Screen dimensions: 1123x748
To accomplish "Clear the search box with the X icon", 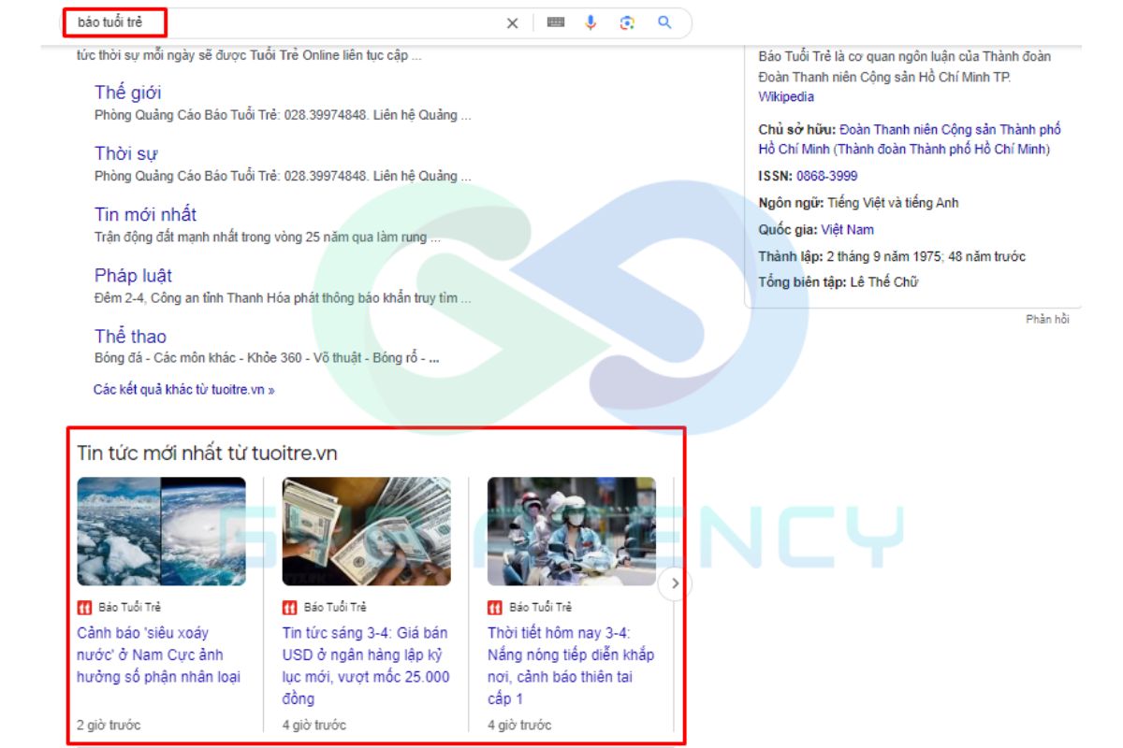I will pos(512,23).
